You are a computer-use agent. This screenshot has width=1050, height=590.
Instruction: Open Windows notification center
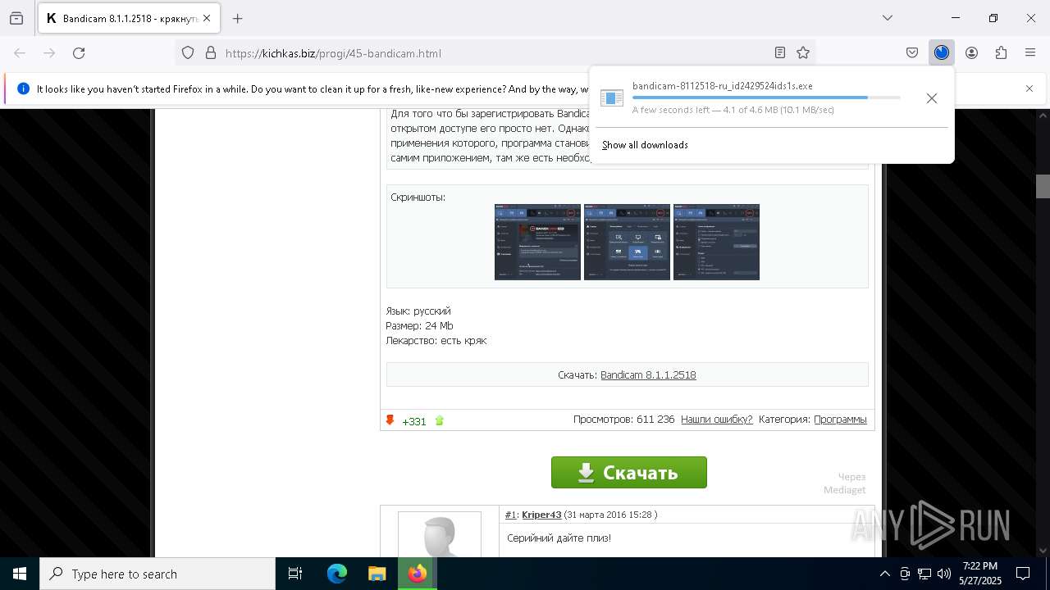point(1023,574)
